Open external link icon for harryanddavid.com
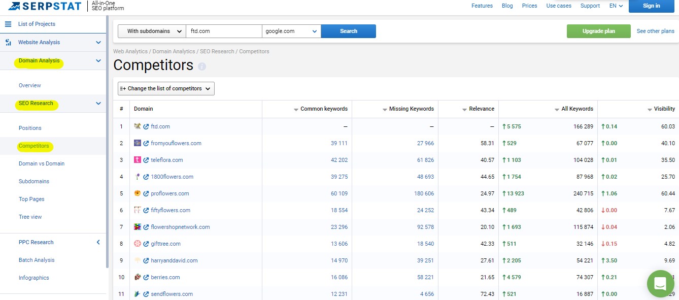This screenshot has width=679, height=300. 146,260
